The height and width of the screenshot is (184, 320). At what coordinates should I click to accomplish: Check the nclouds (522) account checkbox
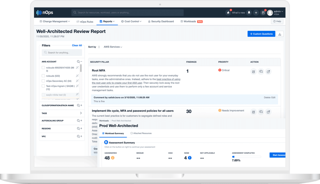43,76
